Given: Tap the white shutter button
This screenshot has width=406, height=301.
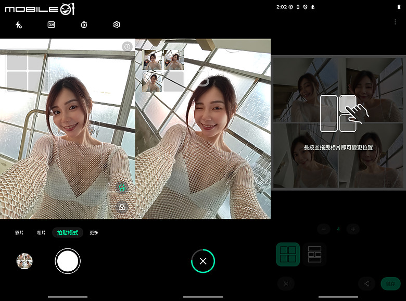Looking at the screenshot, I should [68, 261].
